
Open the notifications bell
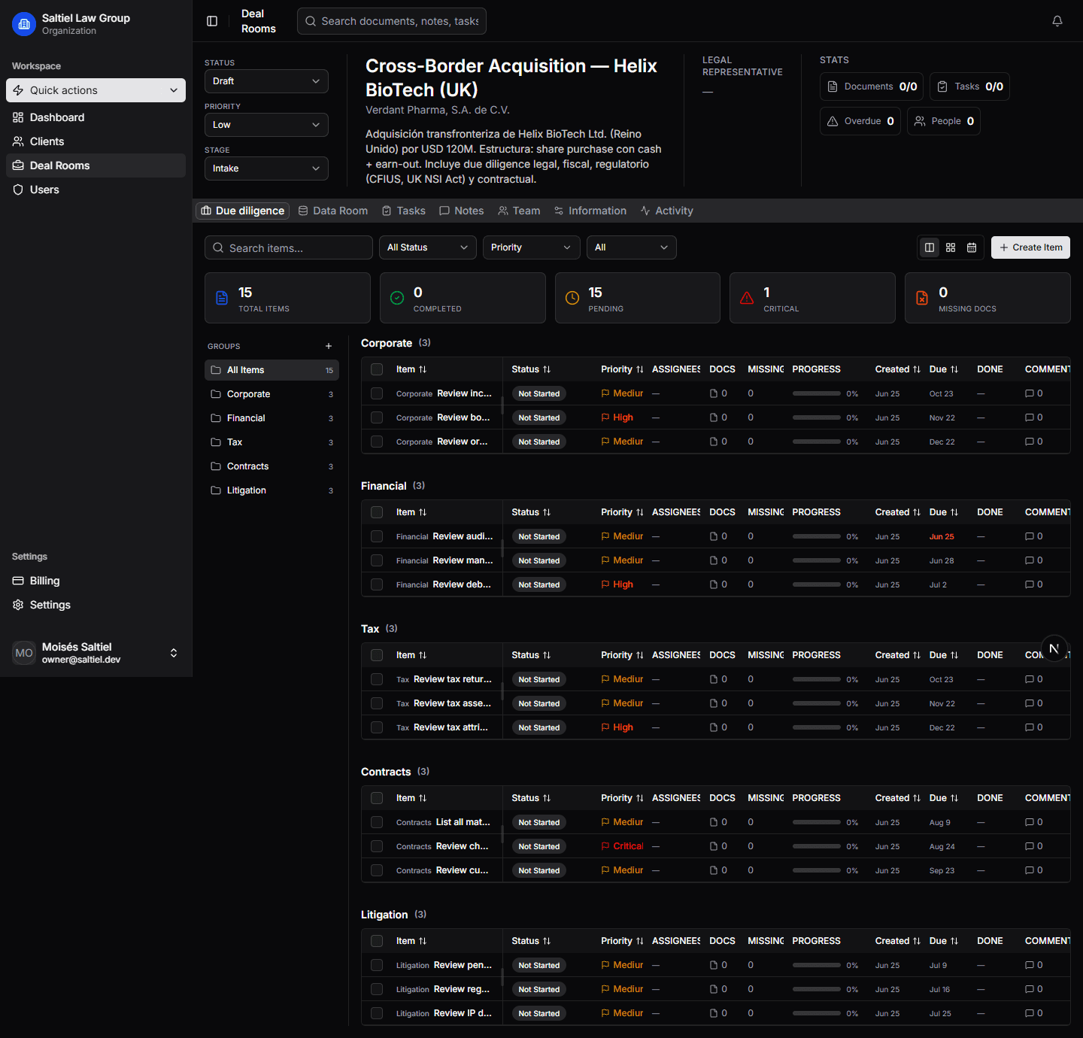[1057, 21]
